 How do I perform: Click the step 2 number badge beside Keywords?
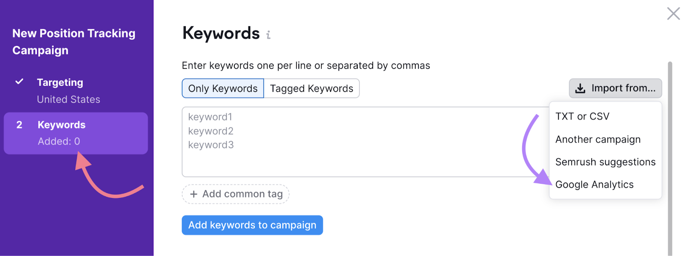(19, 125)
